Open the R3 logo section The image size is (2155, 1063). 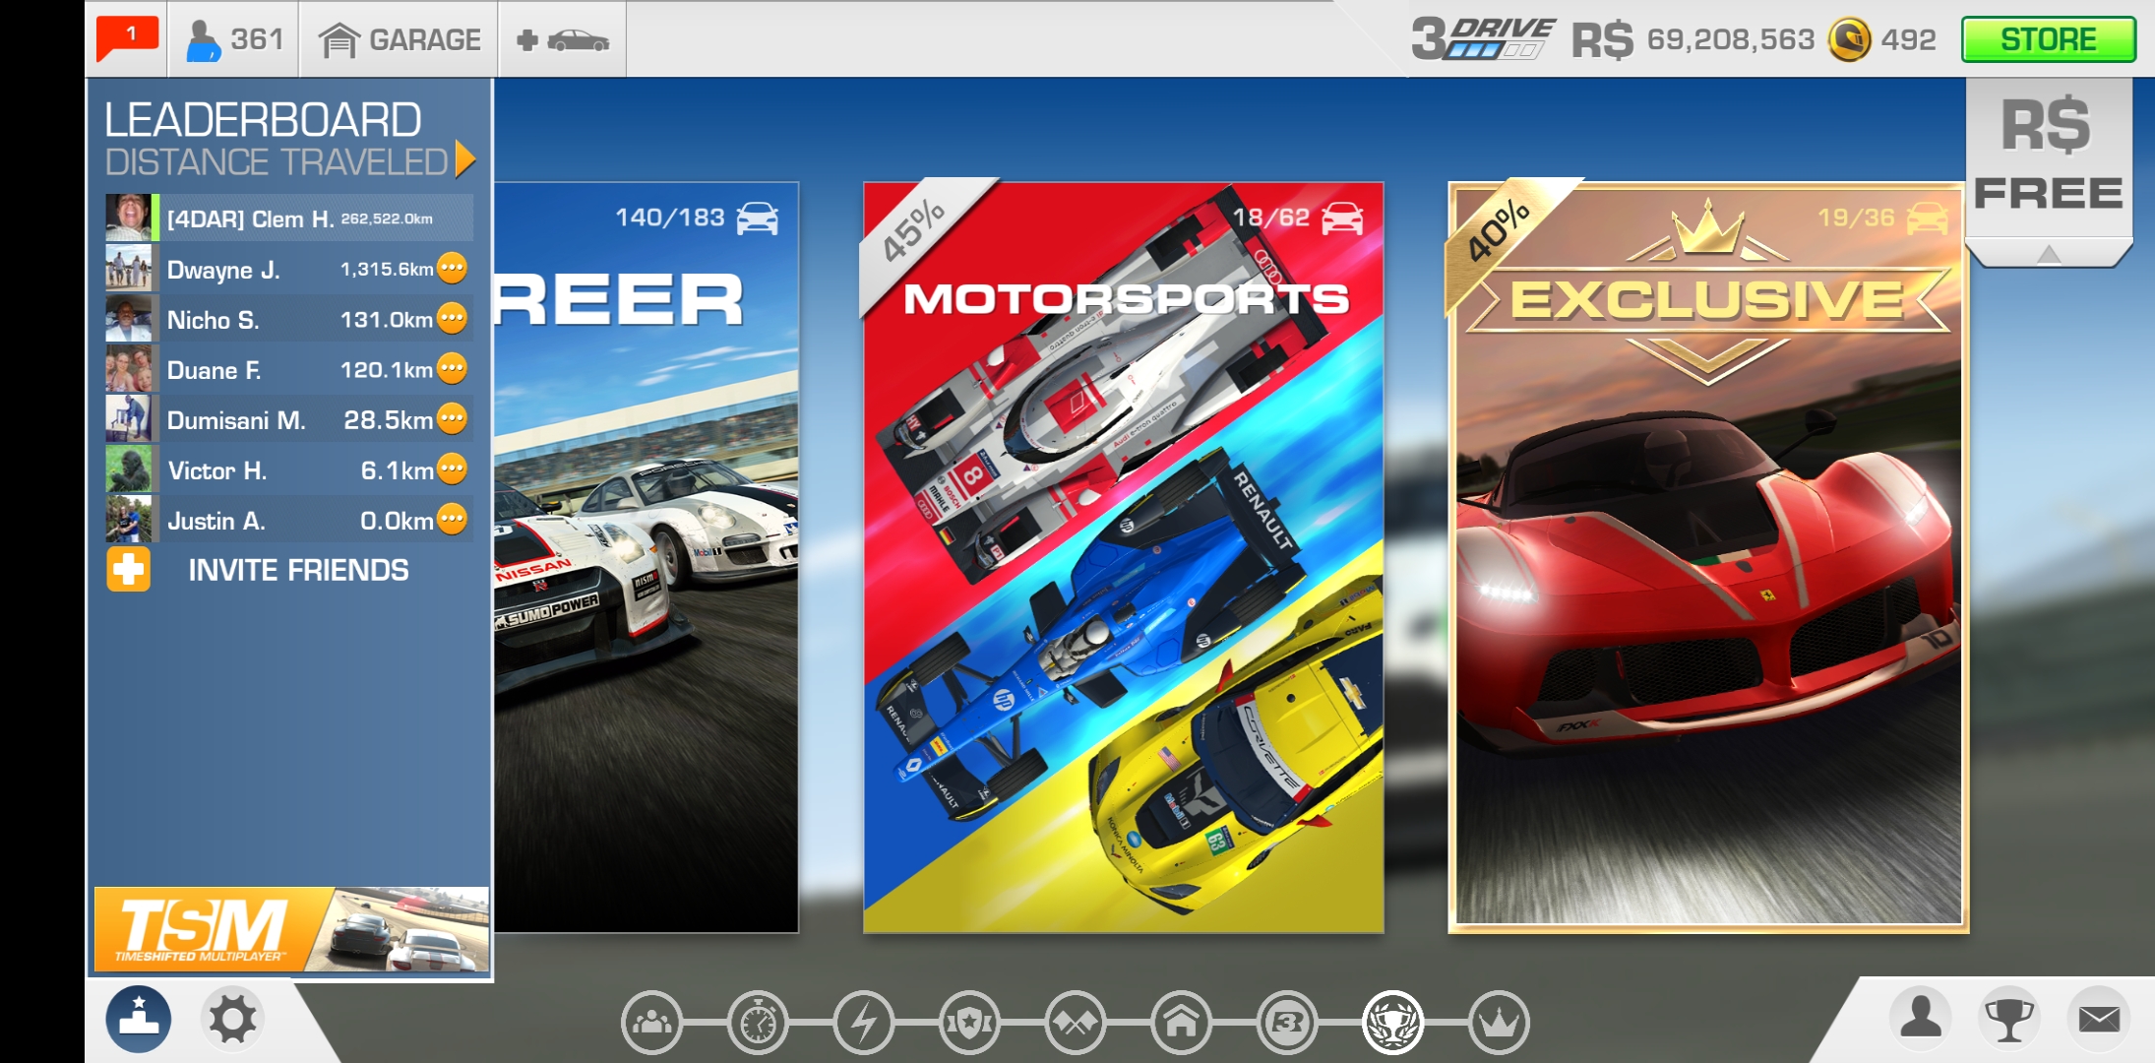click(x=1287, y=1024)
